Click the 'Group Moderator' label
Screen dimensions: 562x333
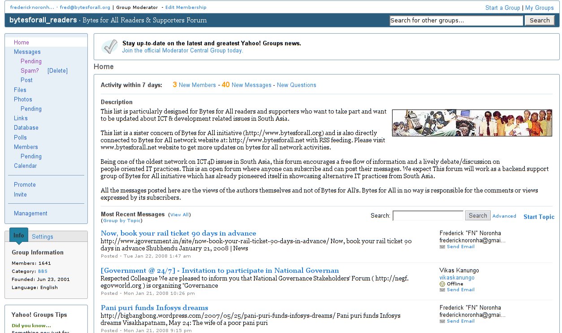coord(137,8)
